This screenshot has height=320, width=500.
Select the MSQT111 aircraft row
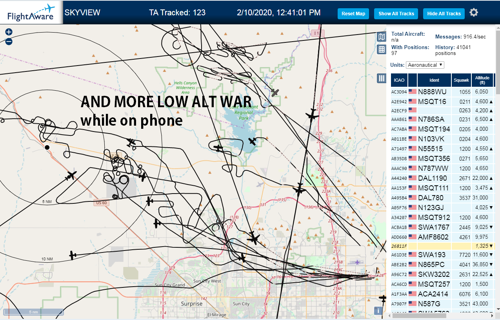coord(442,188)
